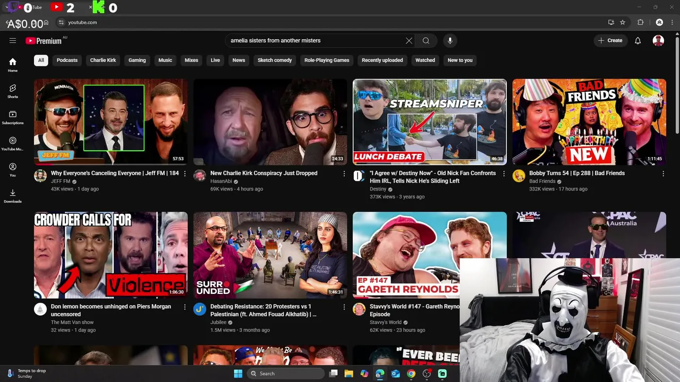This screenshot has width=680, height=382.
Task: Open Shorts from the sidebar
Action: pyautogui.click(x=13, y=91)
